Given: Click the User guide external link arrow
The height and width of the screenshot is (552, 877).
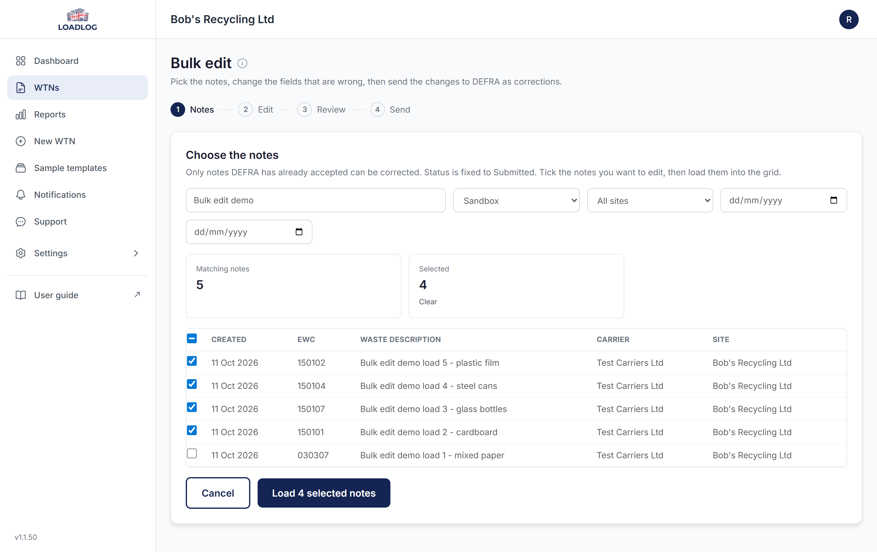Looking at the screenshot, I should pyautogui.click(x=137, y=294).
